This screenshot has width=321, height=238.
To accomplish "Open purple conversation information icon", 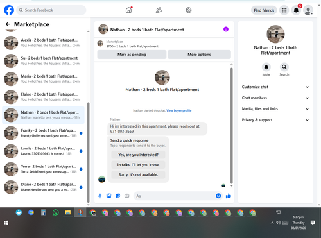I will (226, 29).
